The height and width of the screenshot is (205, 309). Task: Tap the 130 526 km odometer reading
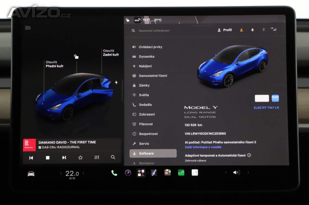click(x=193, y=125)
